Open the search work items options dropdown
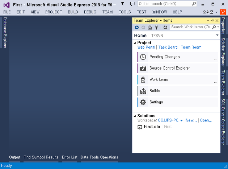 (218, 27)
